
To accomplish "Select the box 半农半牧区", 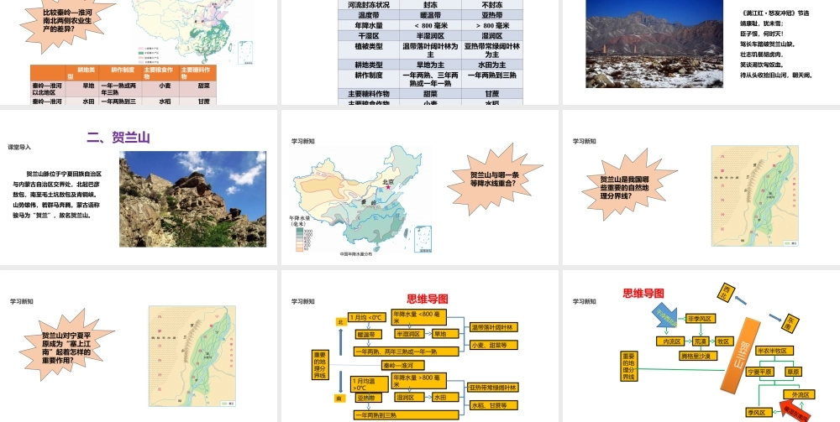I will (774, 351).
